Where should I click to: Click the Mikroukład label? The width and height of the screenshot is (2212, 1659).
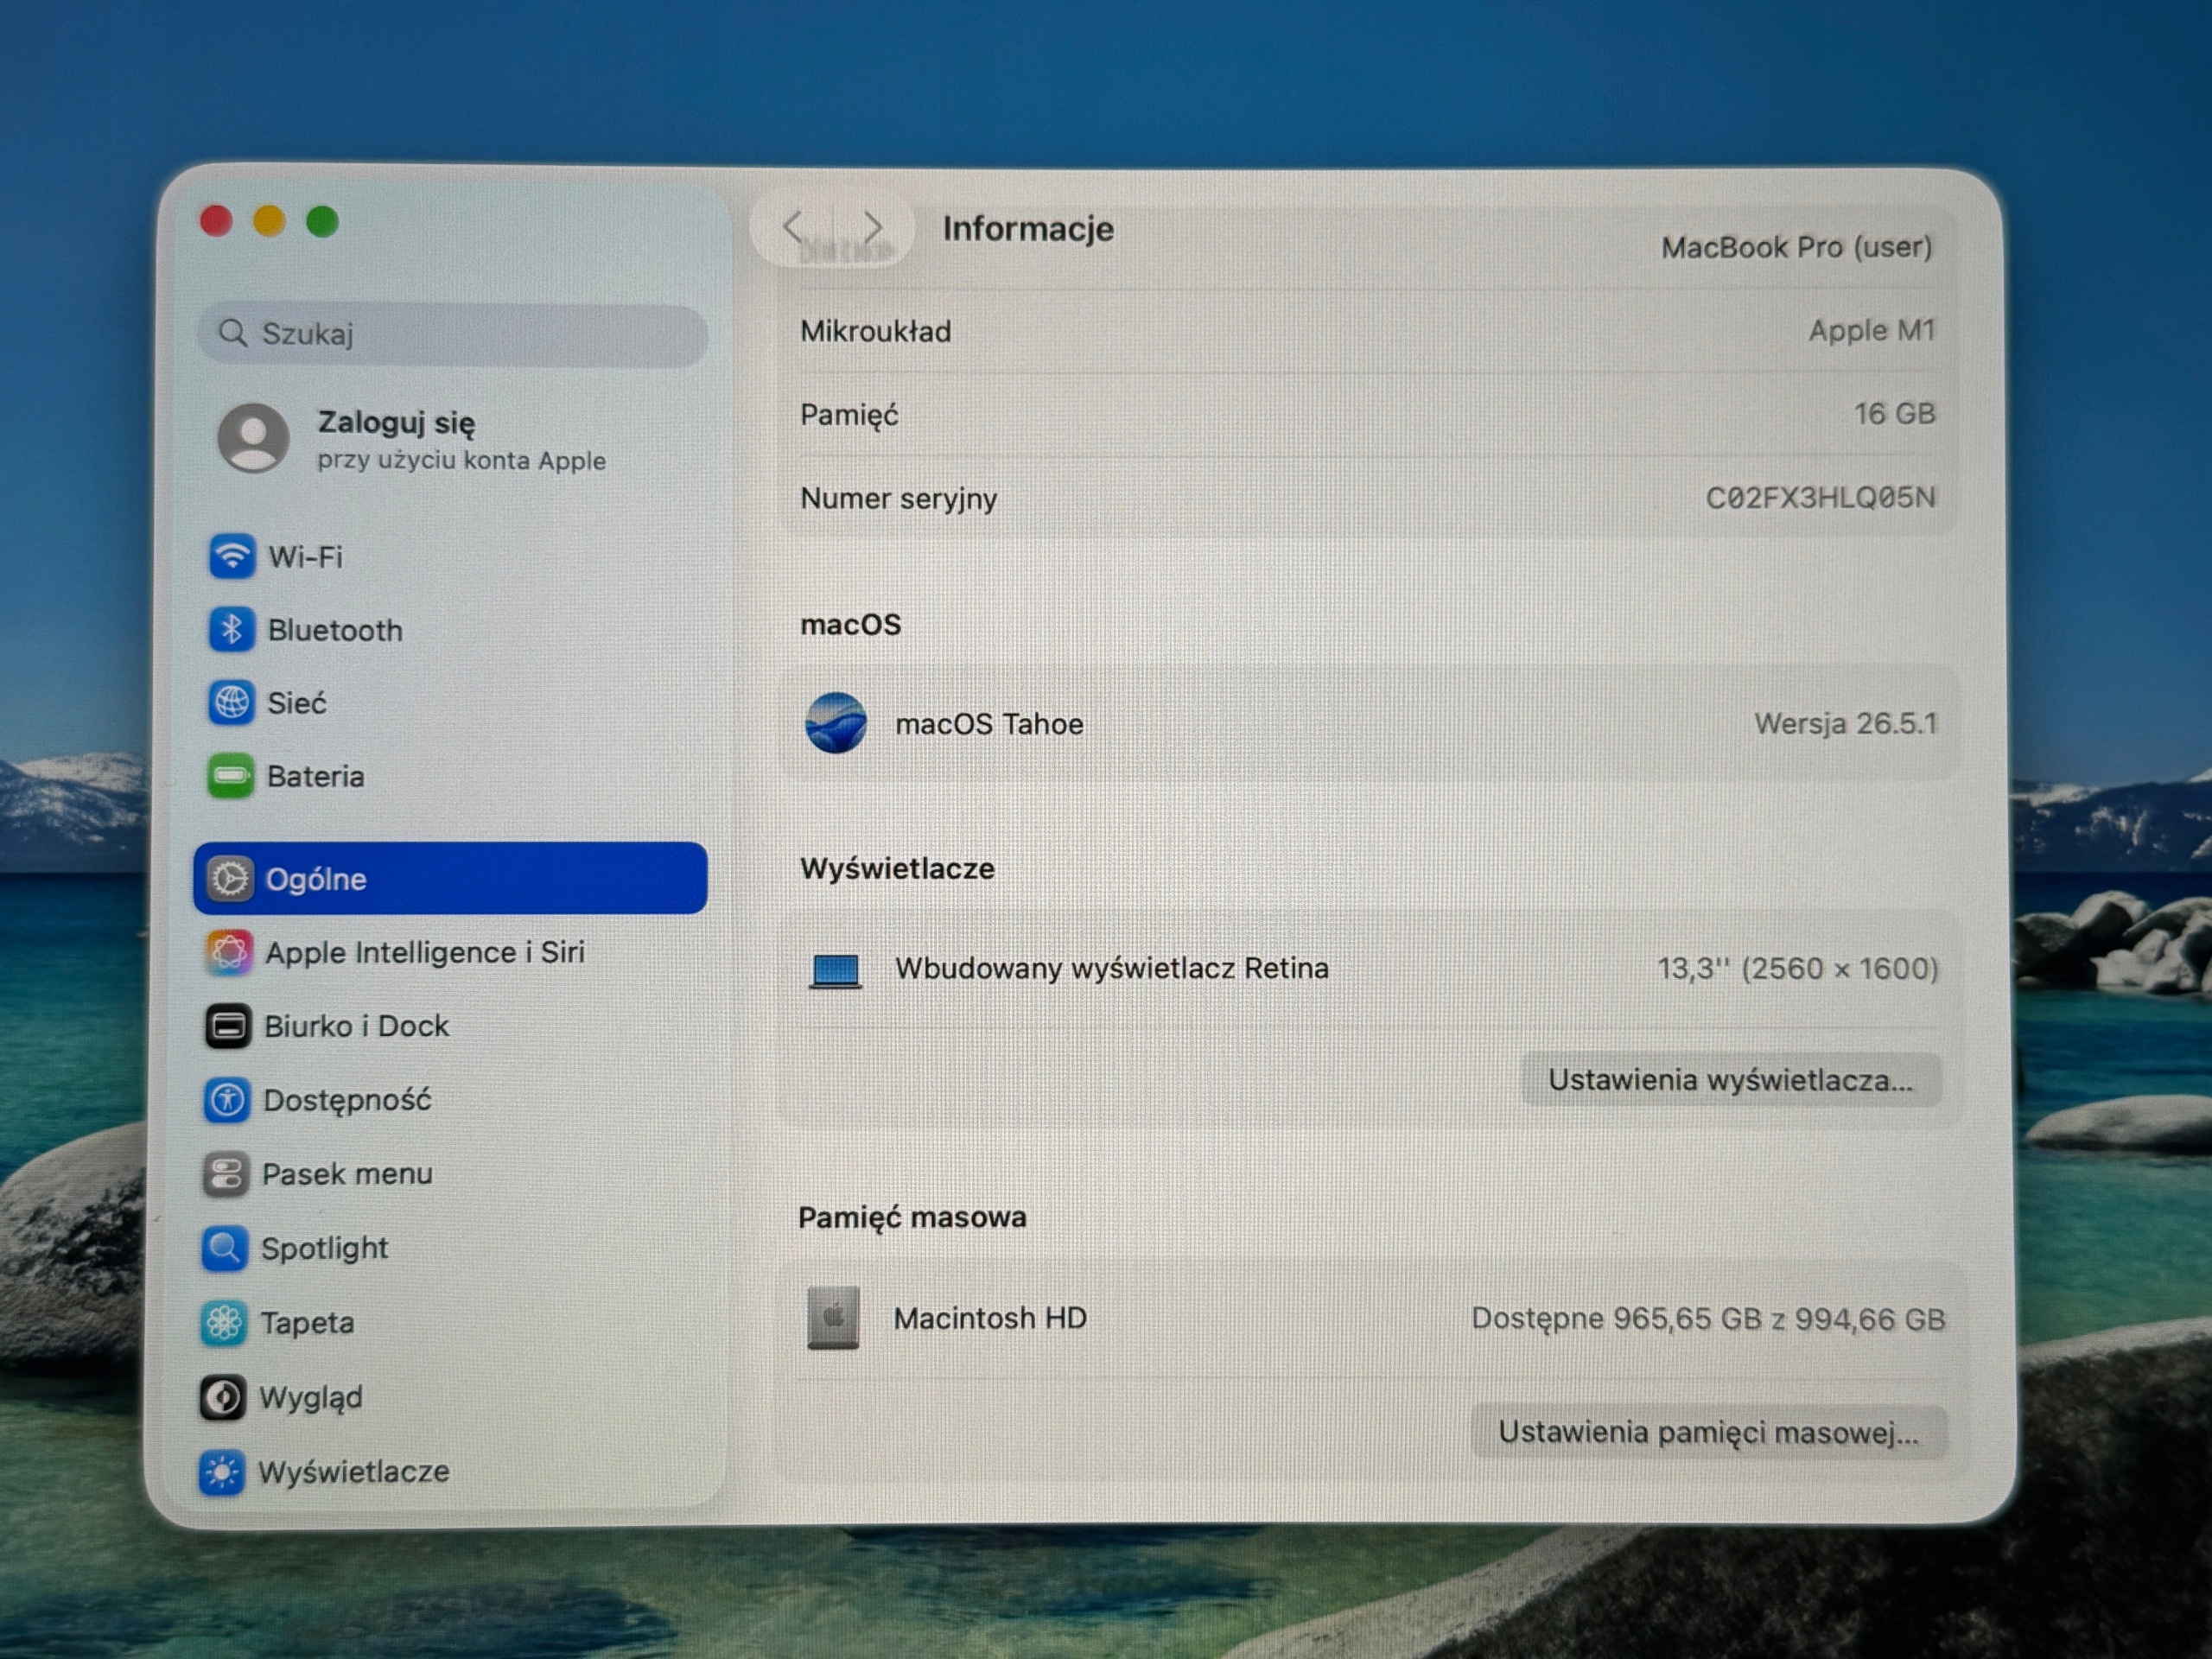point(875,331)
